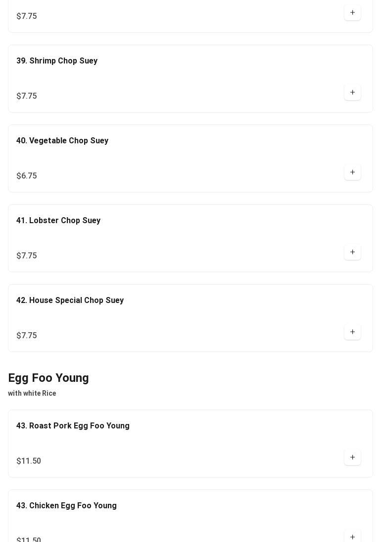Viewport: 381px width, 542px height.
Task: Open the 43. Roast Pork Egg Foo Young title
Action: [x=73, y=426]
